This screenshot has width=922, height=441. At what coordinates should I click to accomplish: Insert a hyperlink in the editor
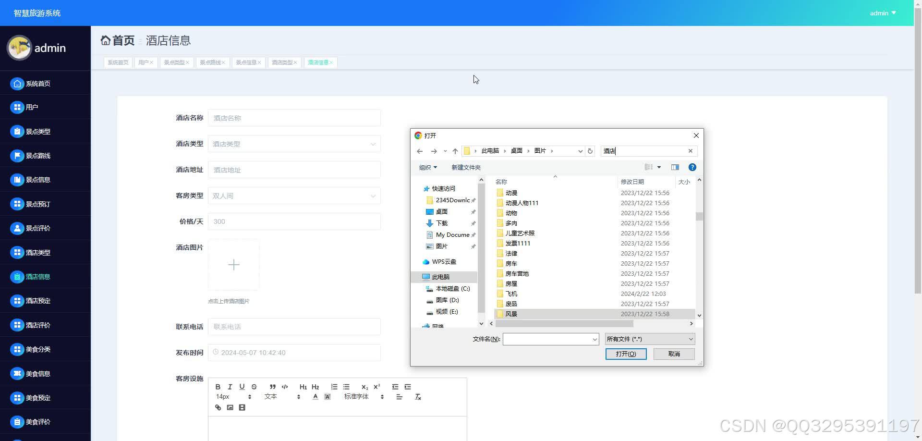(x=218, y=407)
